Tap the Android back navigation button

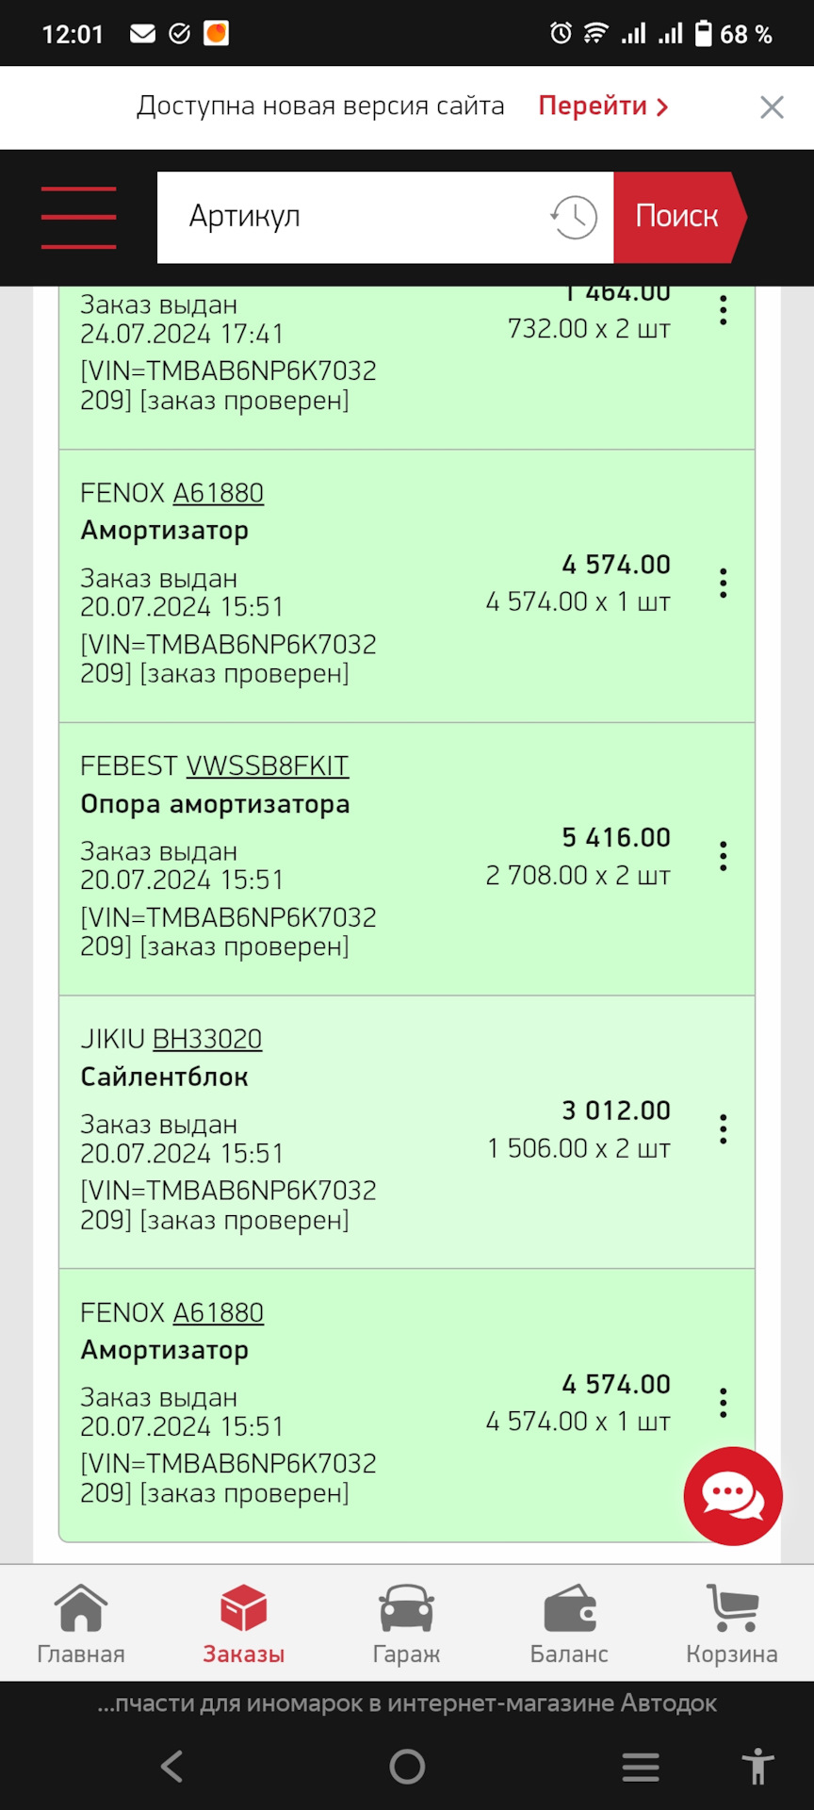[x=171, y=1766]
